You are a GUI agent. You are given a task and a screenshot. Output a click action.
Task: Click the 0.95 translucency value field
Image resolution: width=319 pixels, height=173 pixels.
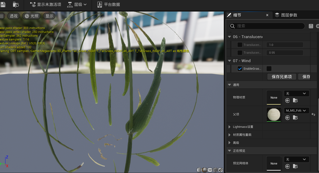(x=285, y=53)
